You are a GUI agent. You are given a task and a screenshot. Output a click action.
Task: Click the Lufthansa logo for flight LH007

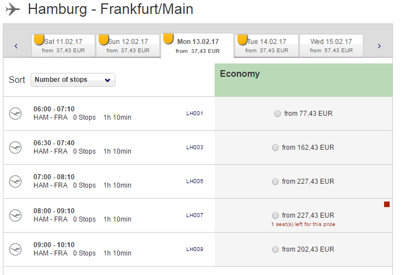(x=16, y=215)
